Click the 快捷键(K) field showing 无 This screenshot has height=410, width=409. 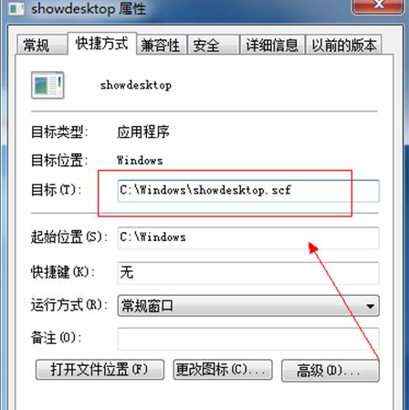point(248,273)
